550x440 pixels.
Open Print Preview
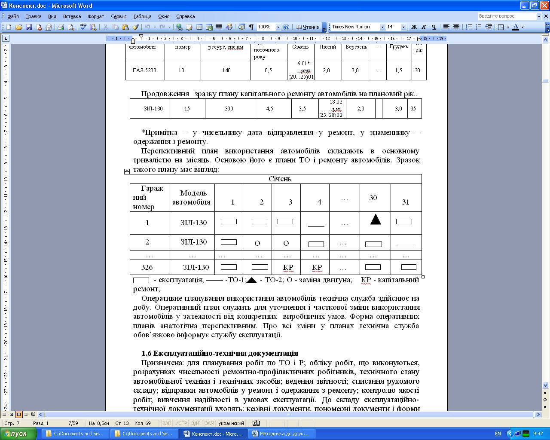point(70,27)
